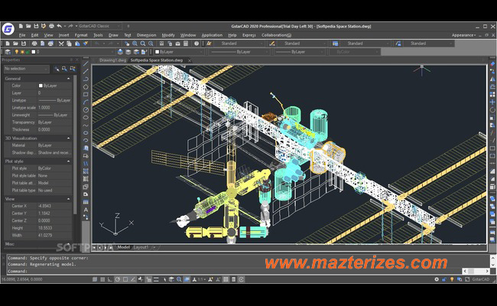Click the Table Style icon

coord(335,44)
